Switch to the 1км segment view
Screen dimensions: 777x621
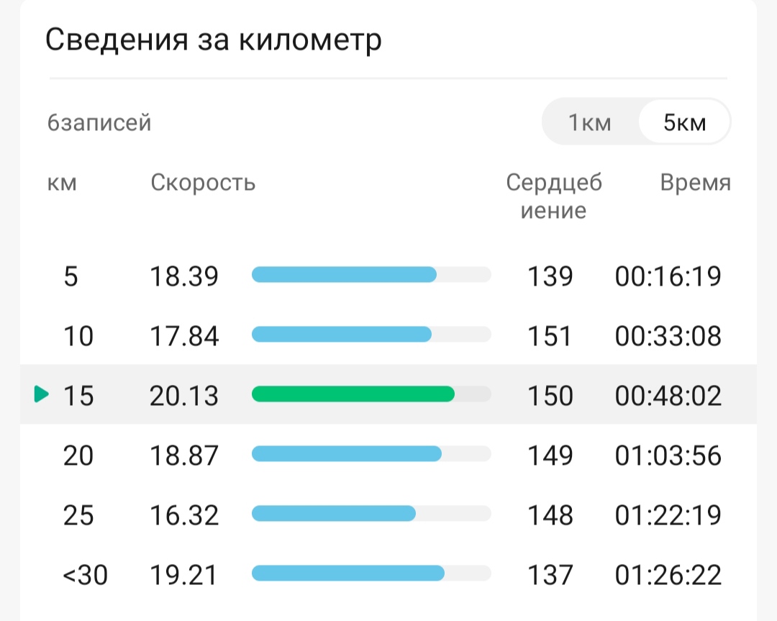point(590,122)
